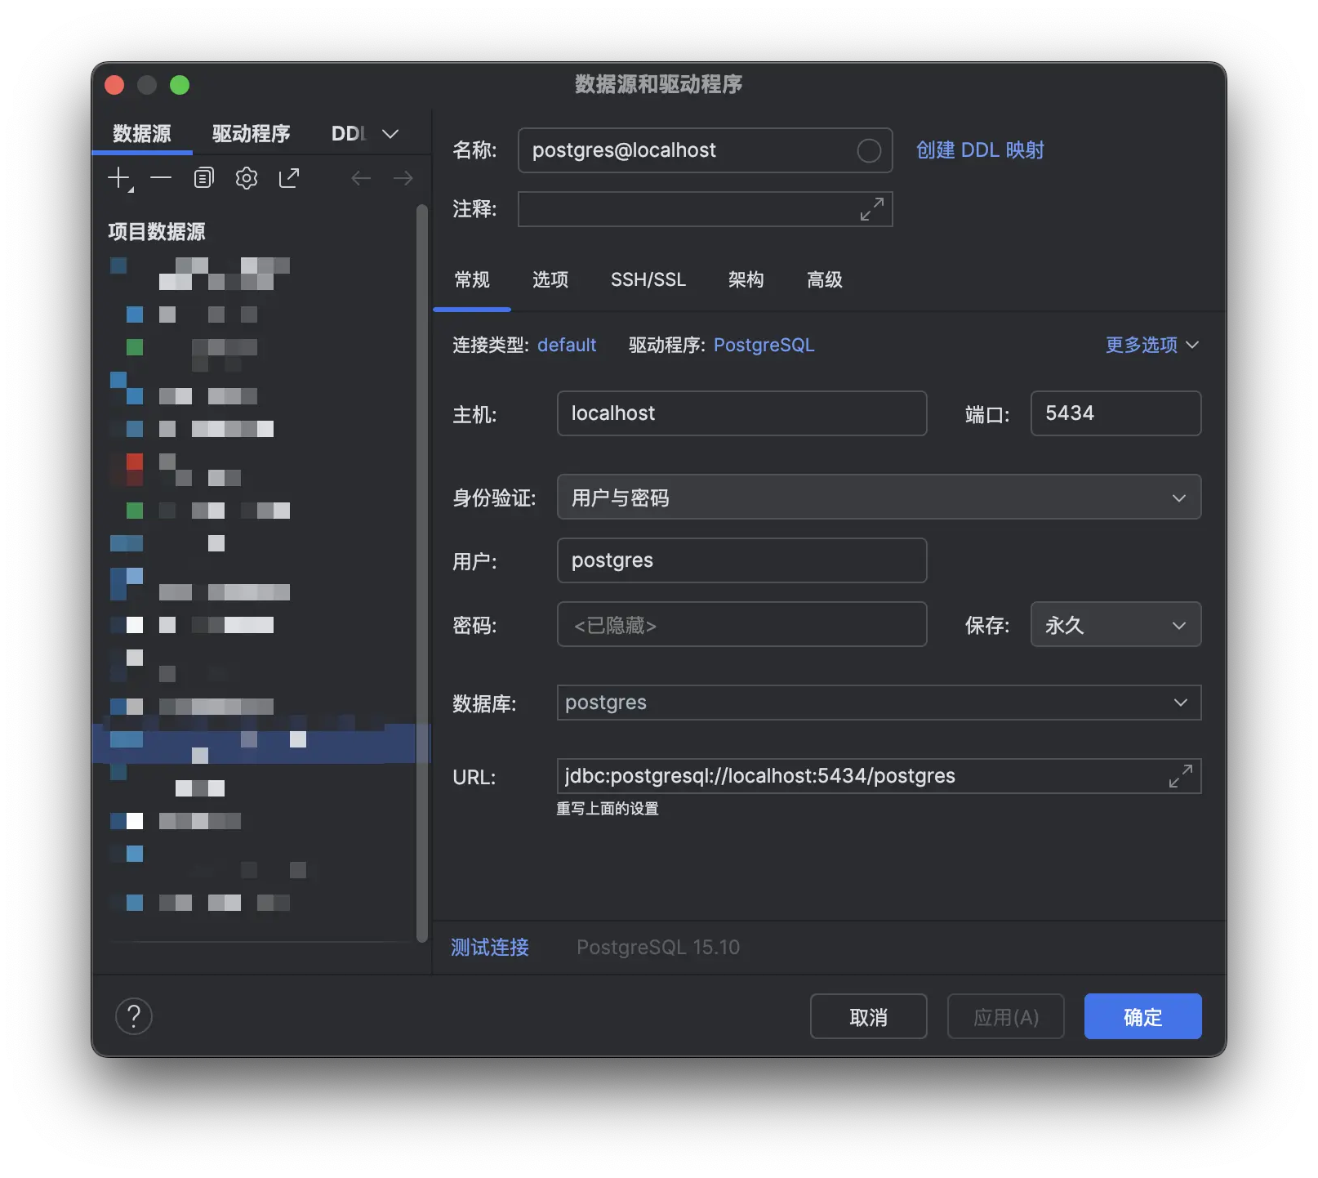Open the password save duration dropdown
The image size is (1318, 1178).
(x=1115, y=625)
